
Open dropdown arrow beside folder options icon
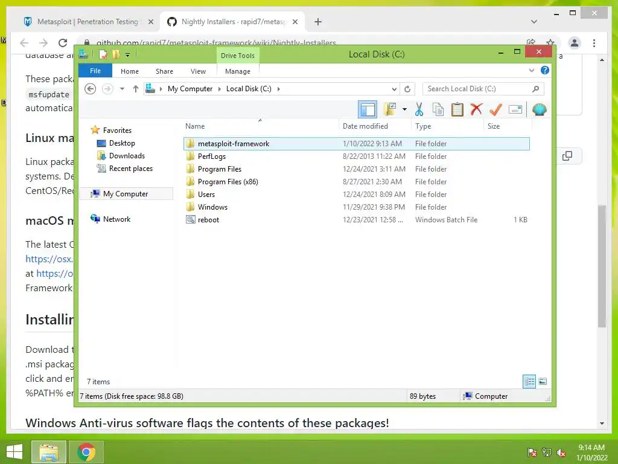click(x=404, y=109)
